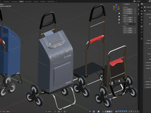The width and height of the screenshot is (151, 113).
Task: Open the Object Constraints properties tab icon
Action: pyautogui.click(x=142, y=32)
